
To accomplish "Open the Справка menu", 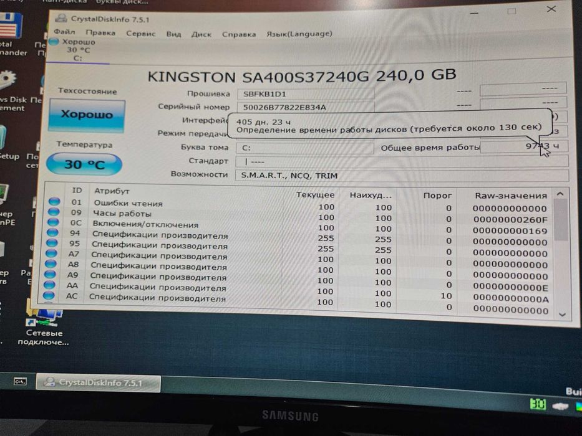I will (239, 34).
